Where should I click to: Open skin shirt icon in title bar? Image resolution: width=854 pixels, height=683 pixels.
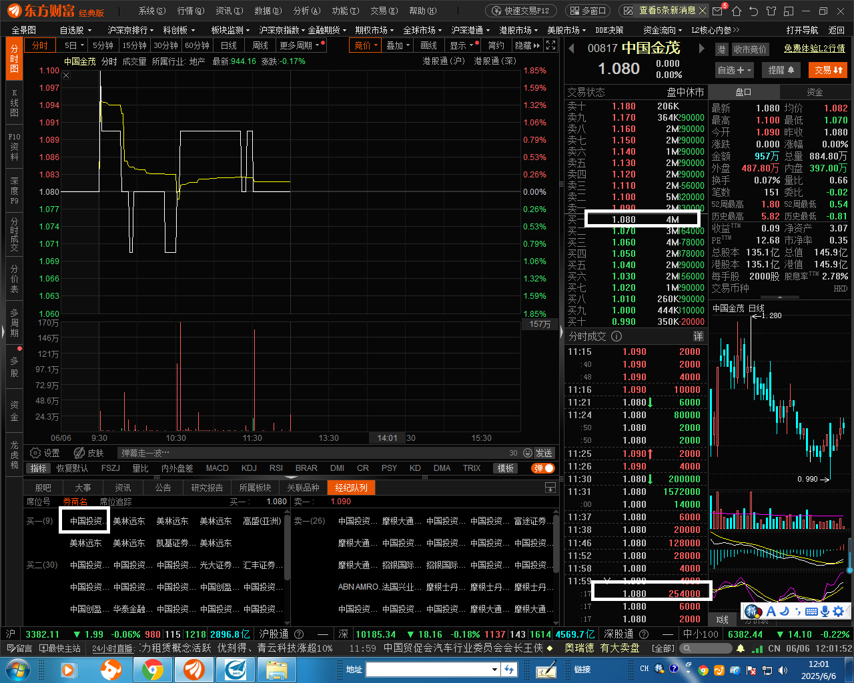coord(771,11)
